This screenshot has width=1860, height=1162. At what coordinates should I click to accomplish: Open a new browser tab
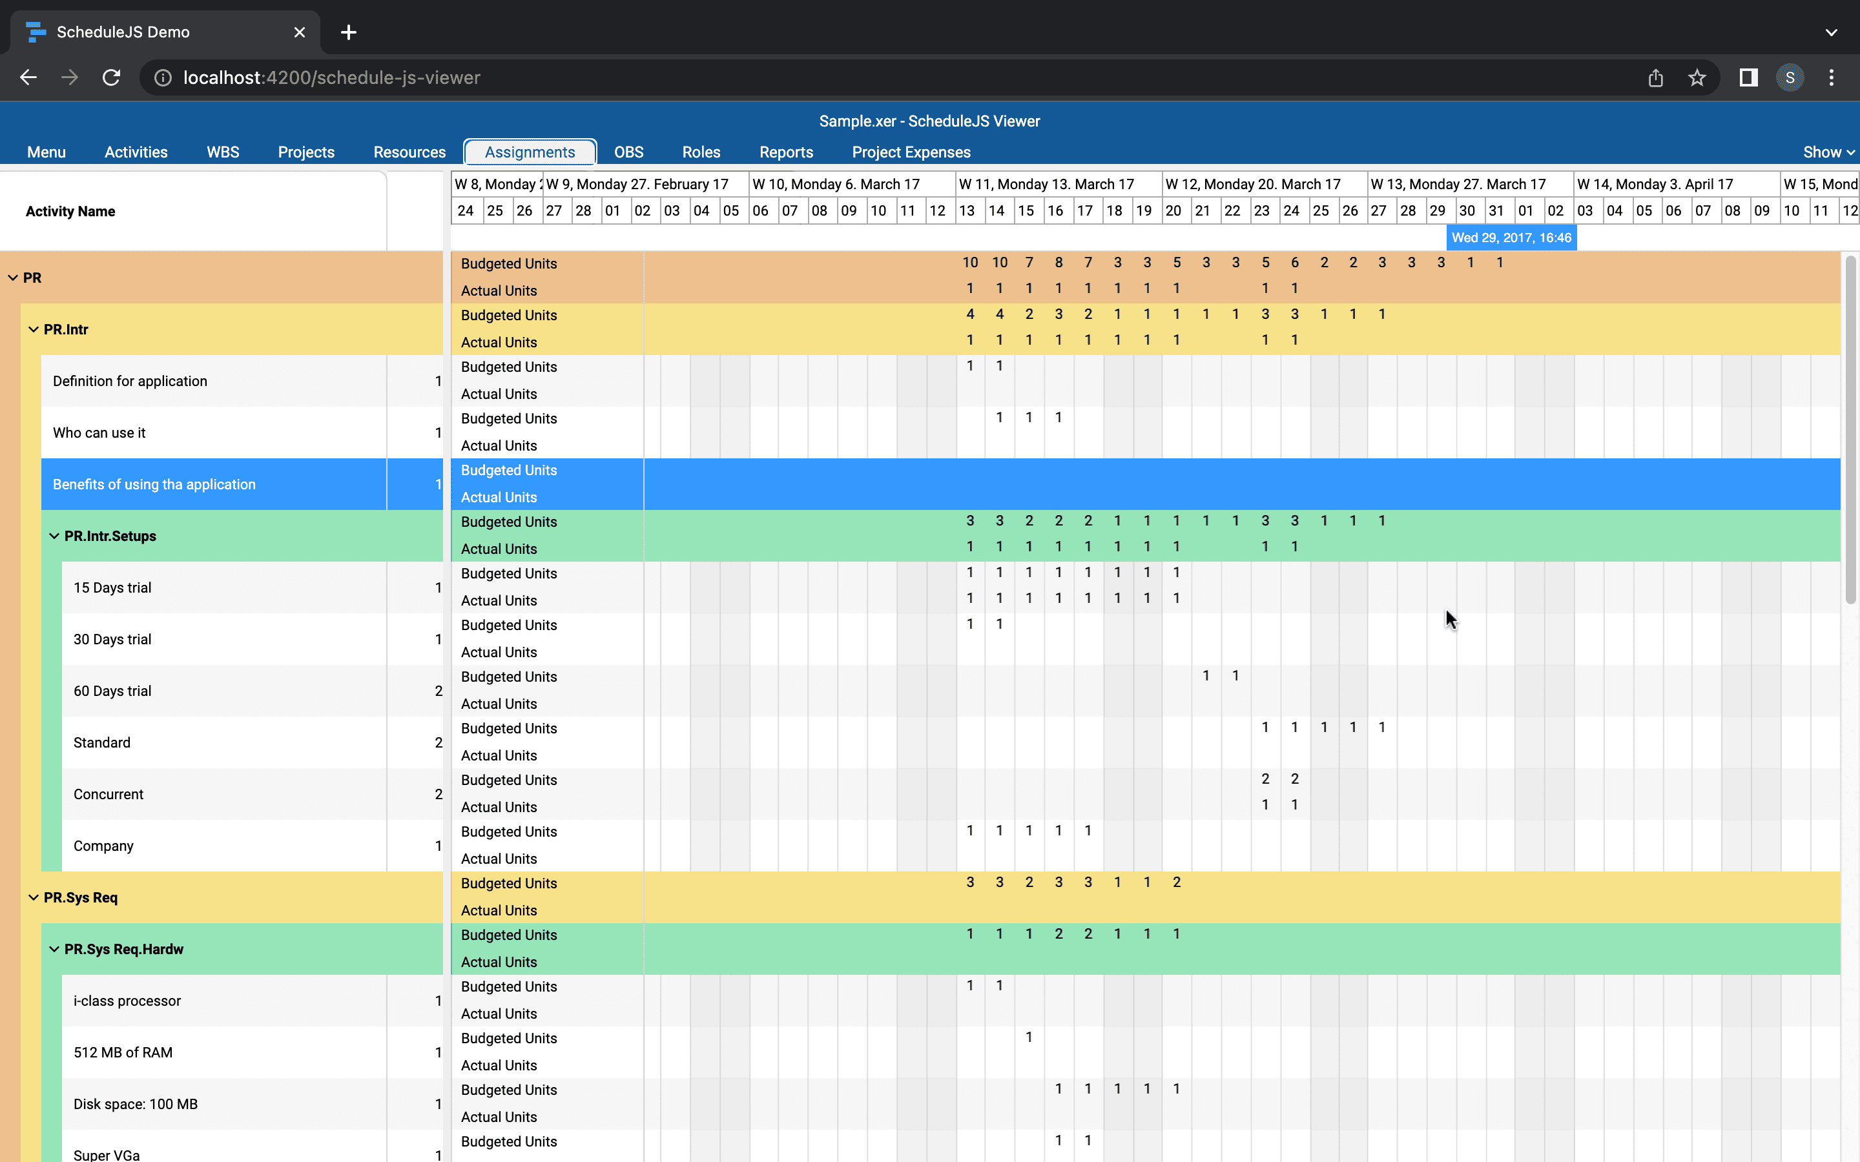pyautogui.click(x=348, y=32)
